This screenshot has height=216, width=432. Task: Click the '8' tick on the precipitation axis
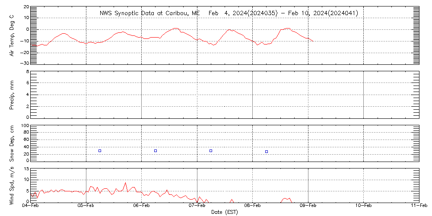pos(28,72)
